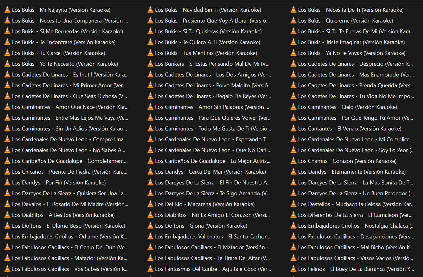Click the VLC icon beside Los Bukis - Mi Najayita
Screen dimensions: 423x277
pyautogui.click(x=7, y=10)
